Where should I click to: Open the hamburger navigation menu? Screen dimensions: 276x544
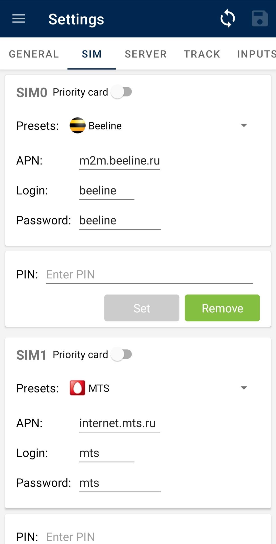click(x=19, y=19)
